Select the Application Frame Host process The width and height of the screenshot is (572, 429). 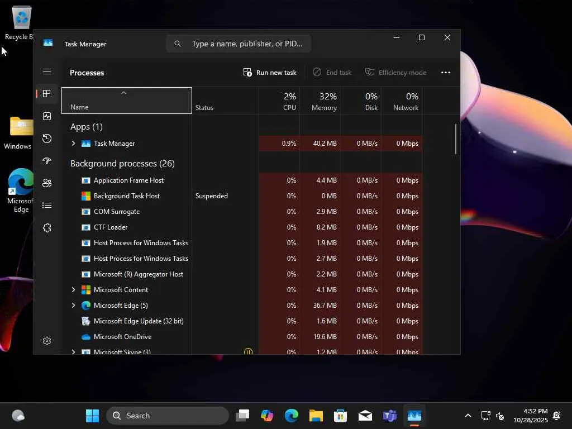pyautogui.click(x=242, y=180)
